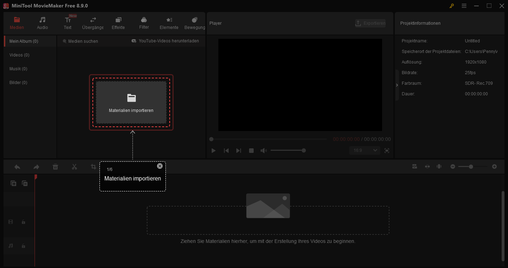
Task: Click the timeline image placeholder thumbnail
Action: 268,206
